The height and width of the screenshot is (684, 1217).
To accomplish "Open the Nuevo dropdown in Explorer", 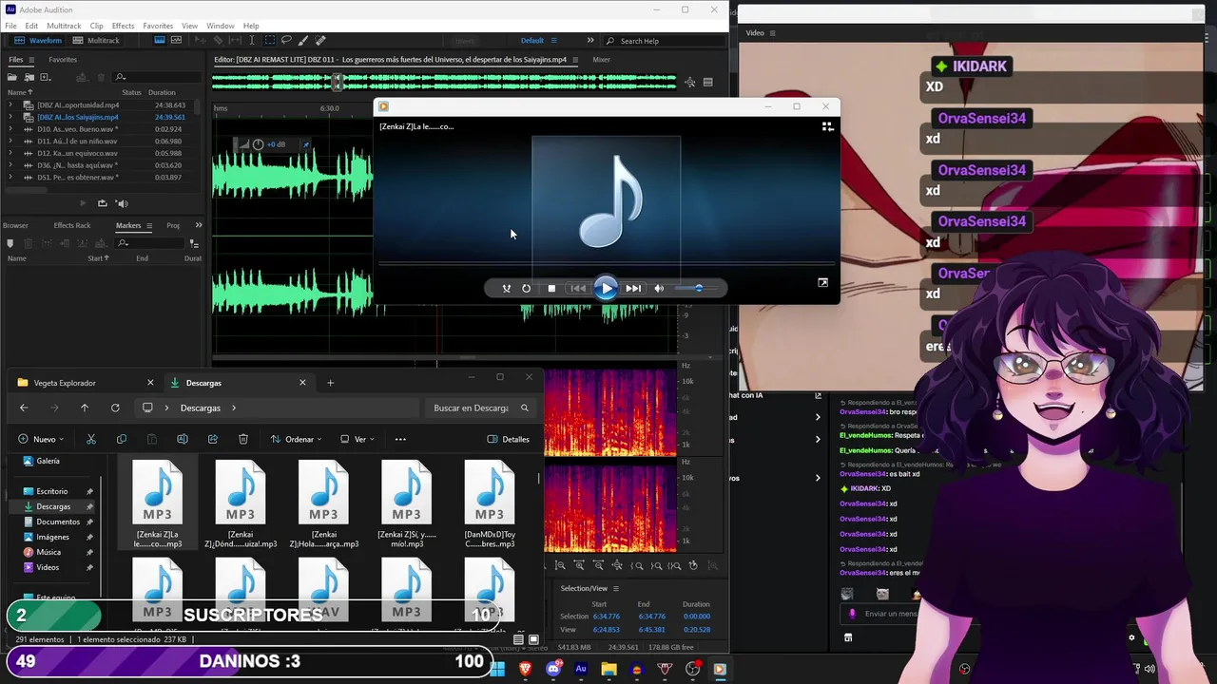I will coord(41,439).
